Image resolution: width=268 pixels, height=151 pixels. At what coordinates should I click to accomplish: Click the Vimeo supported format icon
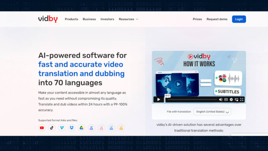click(61, 128)
